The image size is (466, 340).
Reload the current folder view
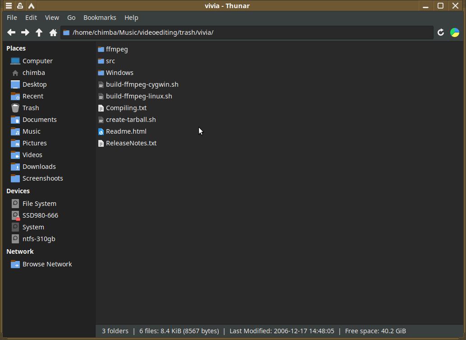(441, 33)
